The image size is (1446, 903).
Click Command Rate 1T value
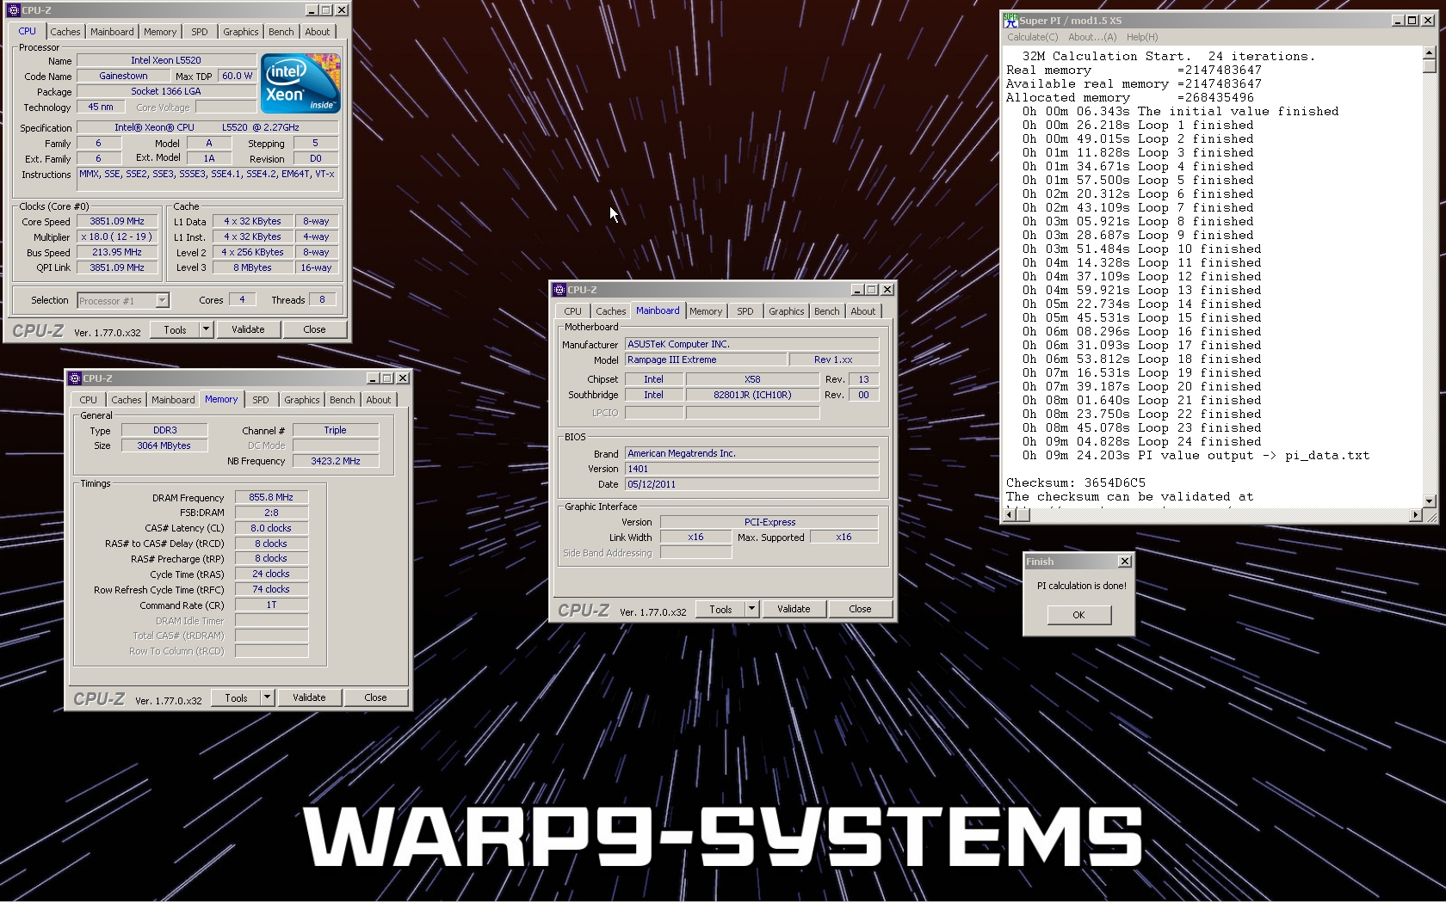[x=271, y=605]
